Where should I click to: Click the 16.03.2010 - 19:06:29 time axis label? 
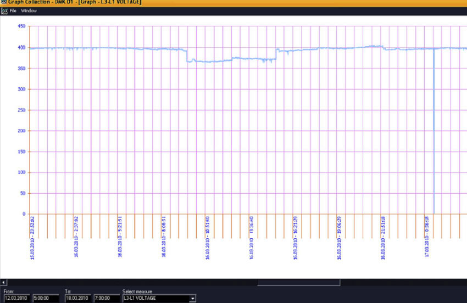(x=339, y=234)
